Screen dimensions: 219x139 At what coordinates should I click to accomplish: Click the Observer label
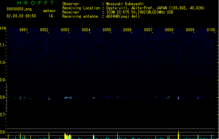(x=71, y=4)
